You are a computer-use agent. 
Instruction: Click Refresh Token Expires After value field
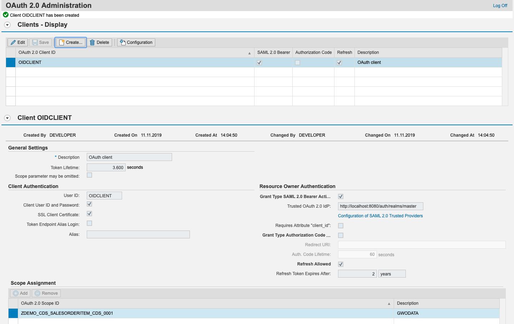tap(357, 274)
